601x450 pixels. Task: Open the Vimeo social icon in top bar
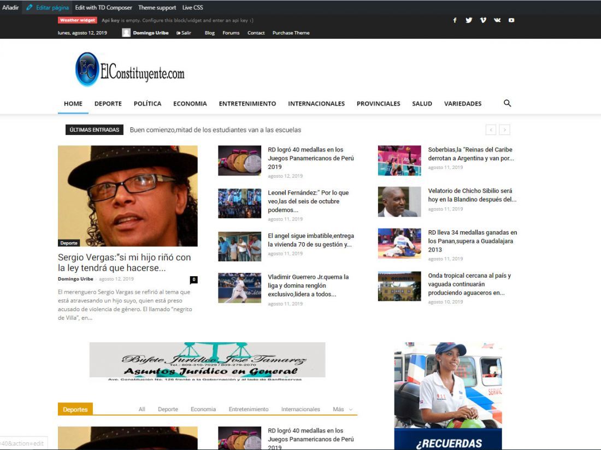(x=483, y=20)
